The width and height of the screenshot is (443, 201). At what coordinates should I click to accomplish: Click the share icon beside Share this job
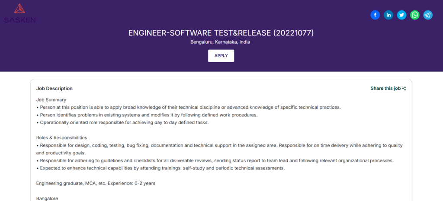404,88
